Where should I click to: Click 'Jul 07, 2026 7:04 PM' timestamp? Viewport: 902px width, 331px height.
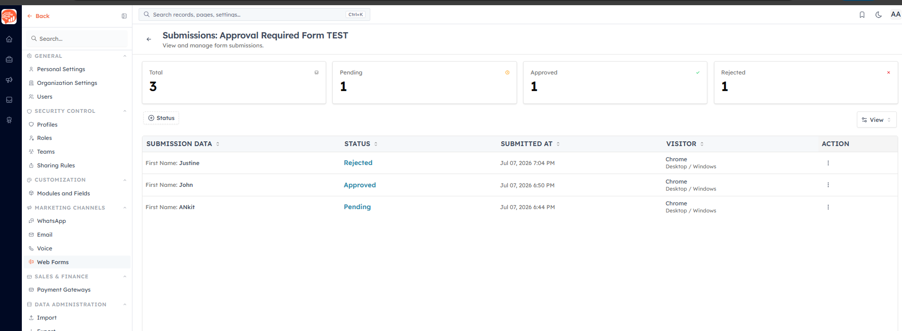pos(527,163)
